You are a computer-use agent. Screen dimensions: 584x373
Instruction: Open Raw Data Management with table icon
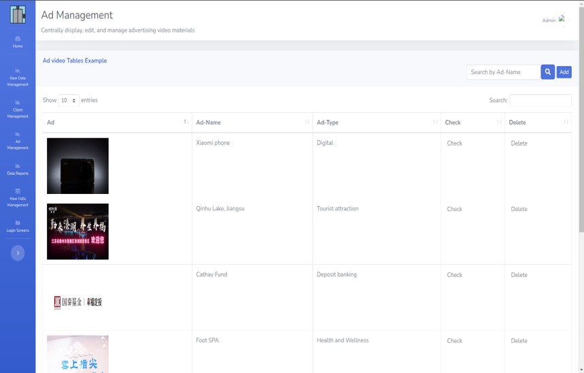pos(18,197)
